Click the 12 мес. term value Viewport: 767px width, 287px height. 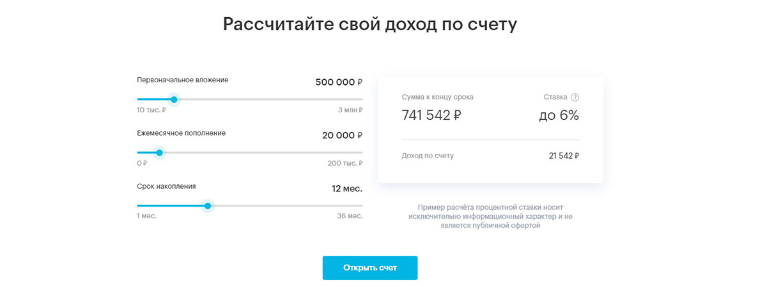[347, 189]
